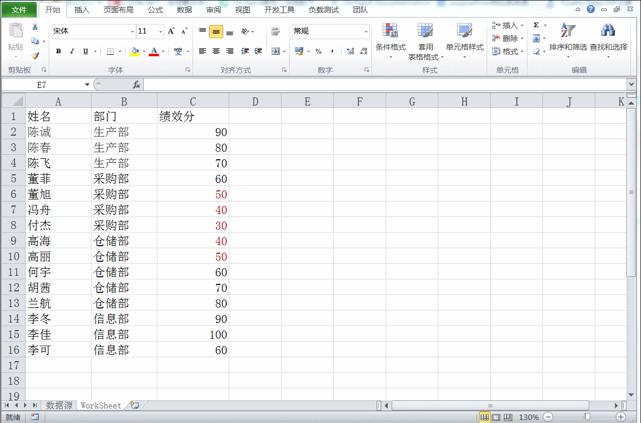Apply the yellow fill color

(x=134, y=51)
